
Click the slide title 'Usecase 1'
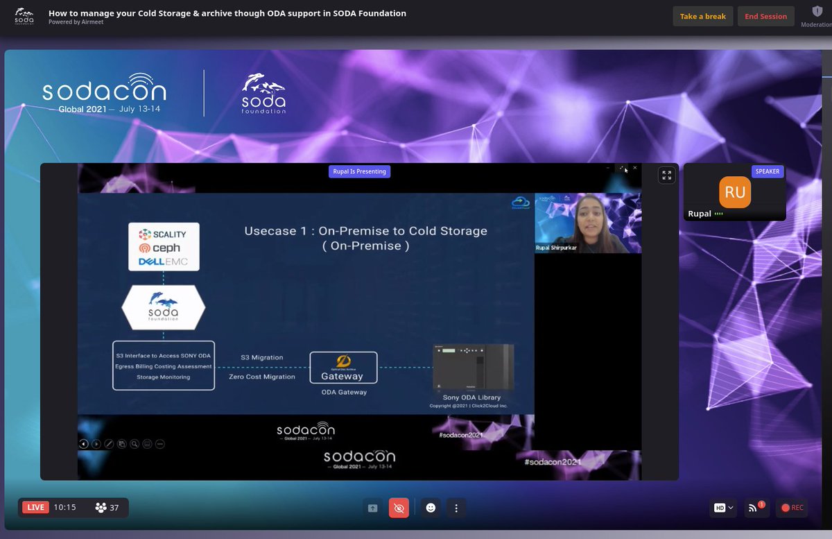365,238
